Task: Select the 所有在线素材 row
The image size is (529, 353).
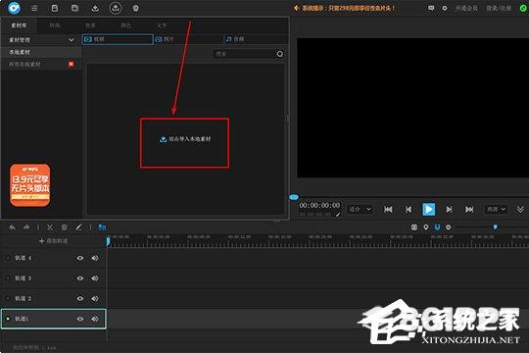Action: click(x=41, y=64)
